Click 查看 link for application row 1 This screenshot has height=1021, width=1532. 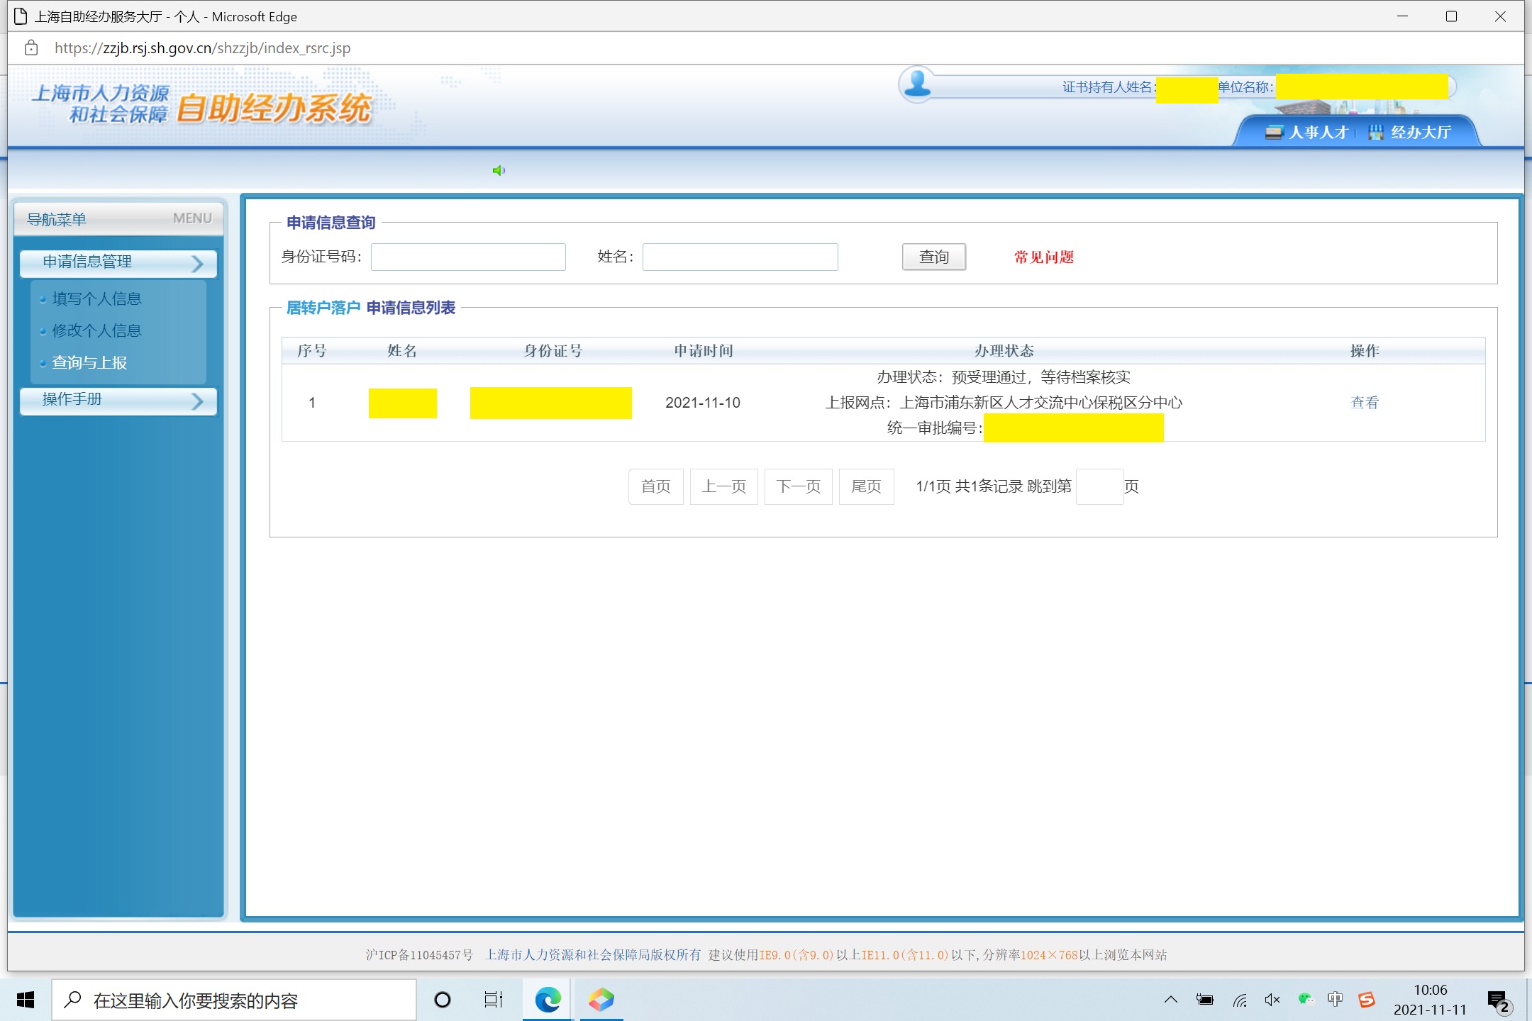pyautogui.click(x=1365, y=402)
